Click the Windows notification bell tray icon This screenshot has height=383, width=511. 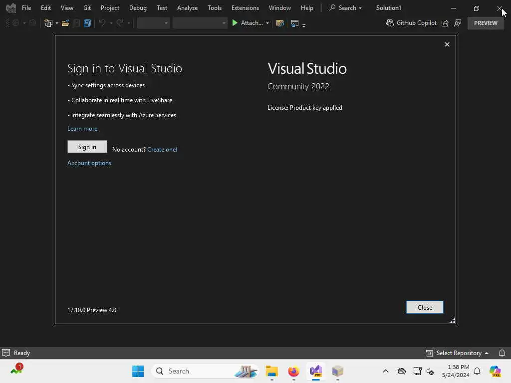(x=477, y=371)
